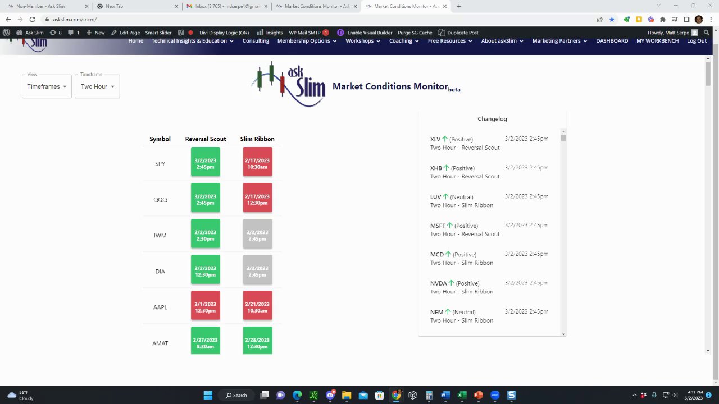
Task: Click the Log Out link
Action: click(x=697, y=41)
